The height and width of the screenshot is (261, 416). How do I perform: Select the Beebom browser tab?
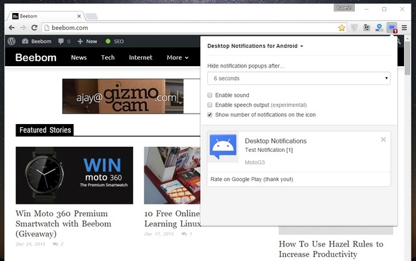[x=46, y=16]
